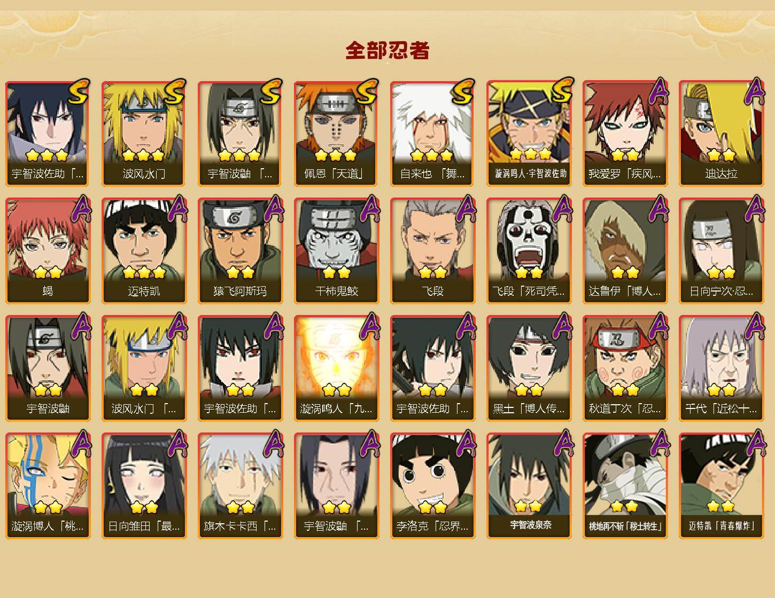Click the 全部忍者 section heading
Viewport: 775px width, 598px height.
(x=387, y=50)
